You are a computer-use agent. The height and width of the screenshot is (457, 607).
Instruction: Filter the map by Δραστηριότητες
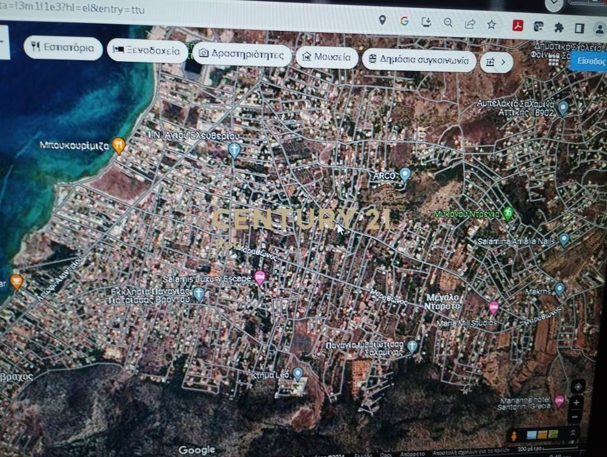242,55
